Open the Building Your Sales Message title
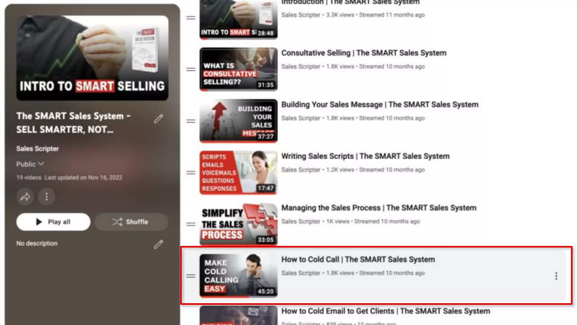 pyautogui.click(x=380, y=105)
